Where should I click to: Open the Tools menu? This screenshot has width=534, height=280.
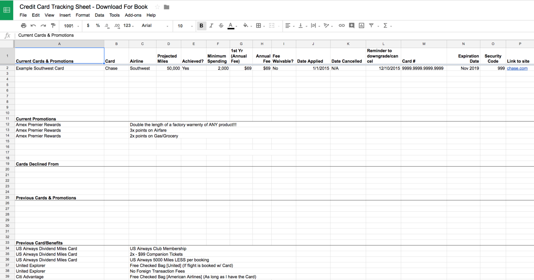point(114,15)
